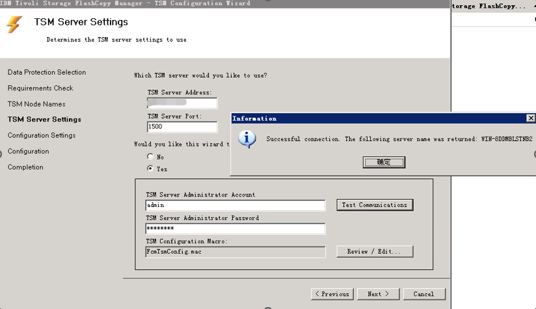Viewport: 536px width, 309px height.
Task: Focus the TSM Server Administrator Account field
Action: coord(235,206)
